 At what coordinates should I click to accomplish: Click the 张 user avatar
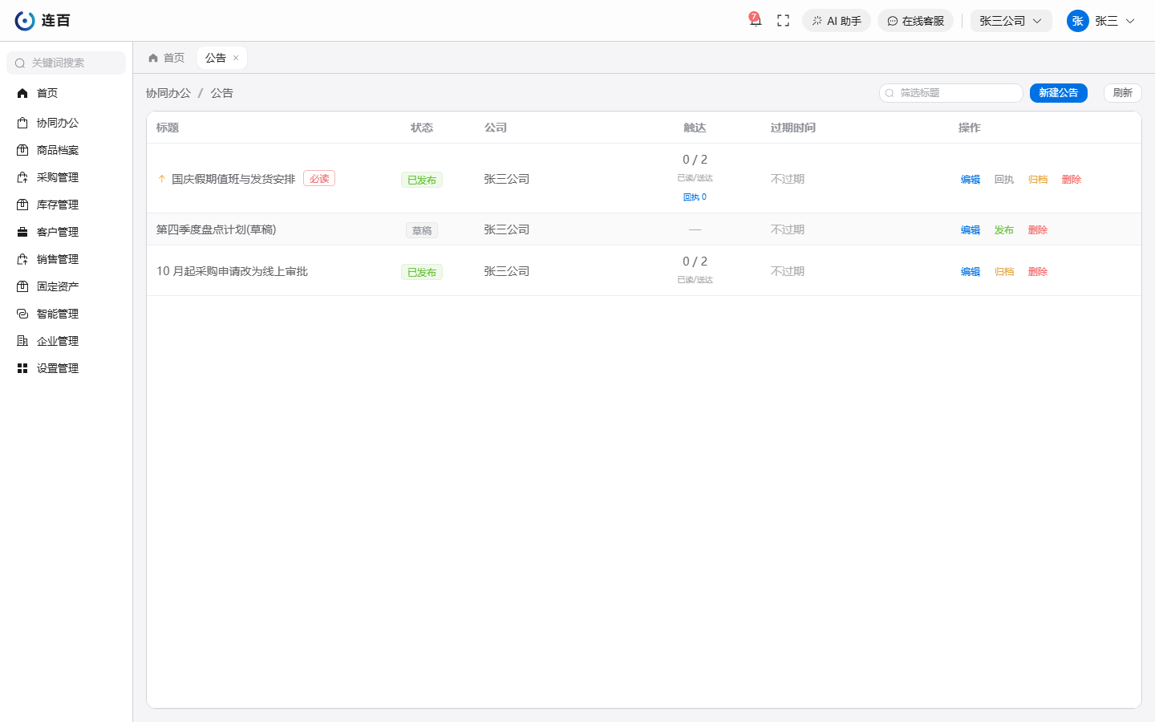1077,21
